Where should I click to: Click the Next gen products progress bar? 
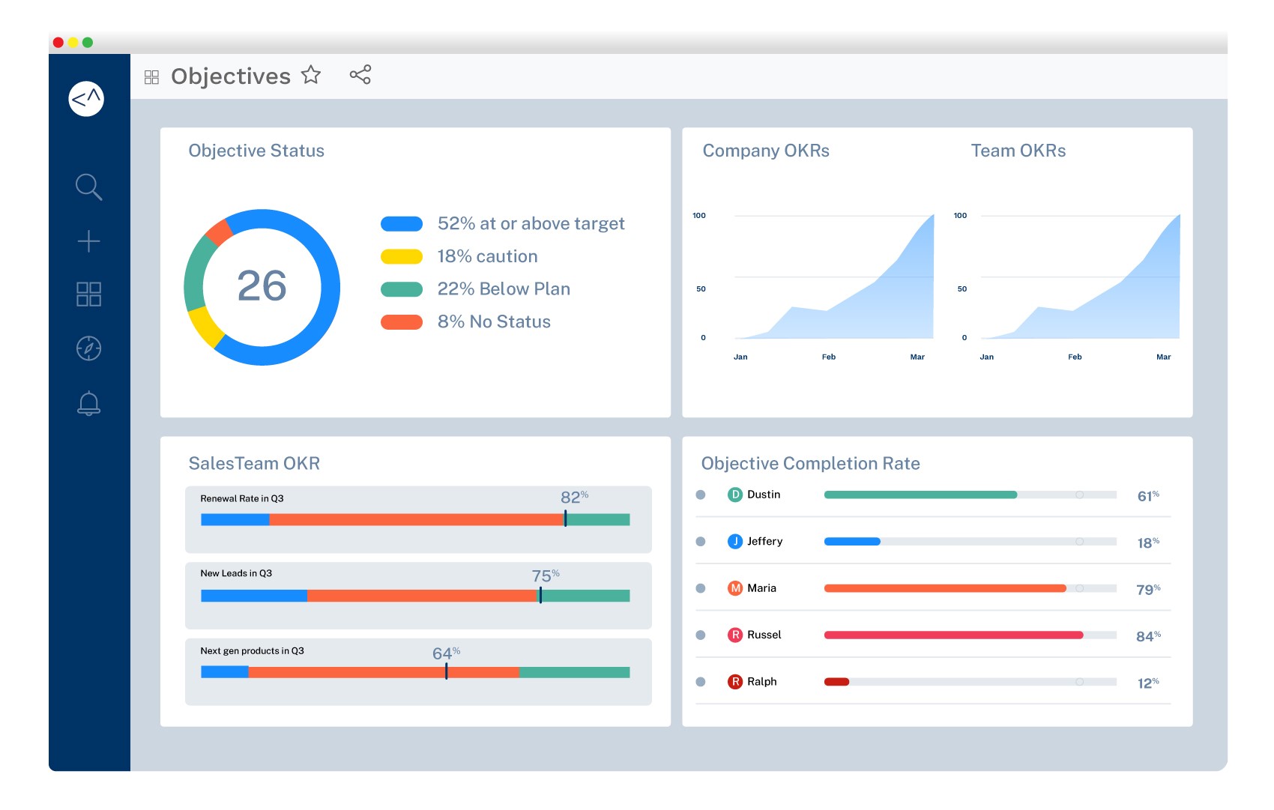(415, 672)
